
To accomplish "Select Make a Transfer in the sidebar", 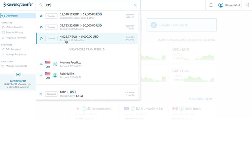I will pyautogui.click(x=14, y=27).
